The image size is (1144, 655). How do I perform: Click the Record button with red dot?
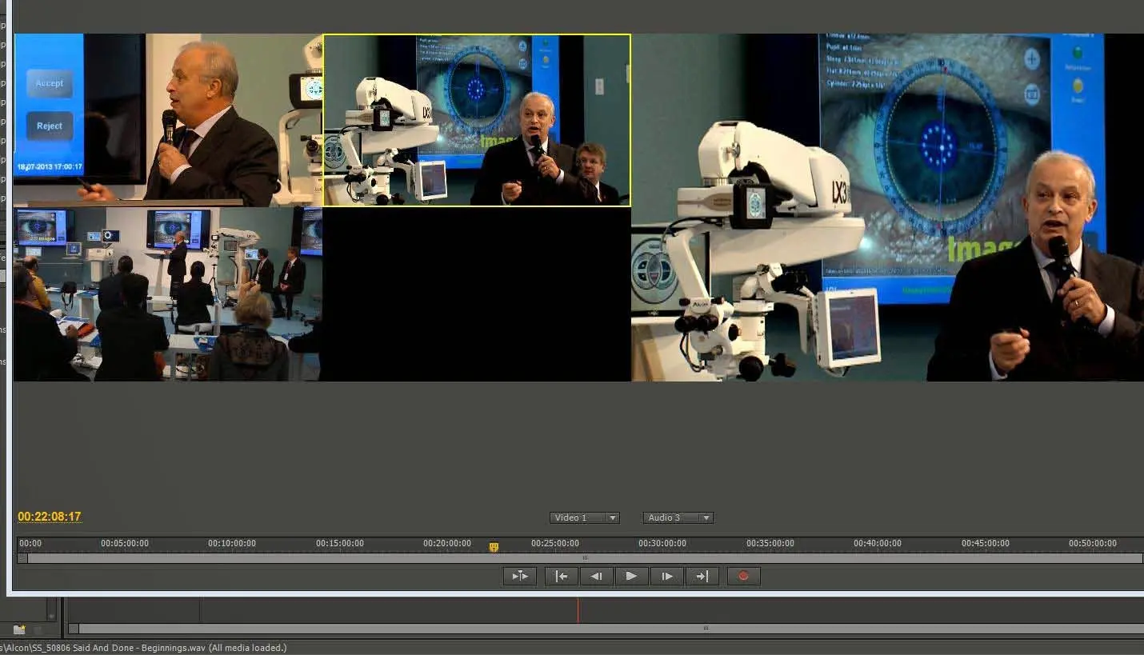pos(743,576)
